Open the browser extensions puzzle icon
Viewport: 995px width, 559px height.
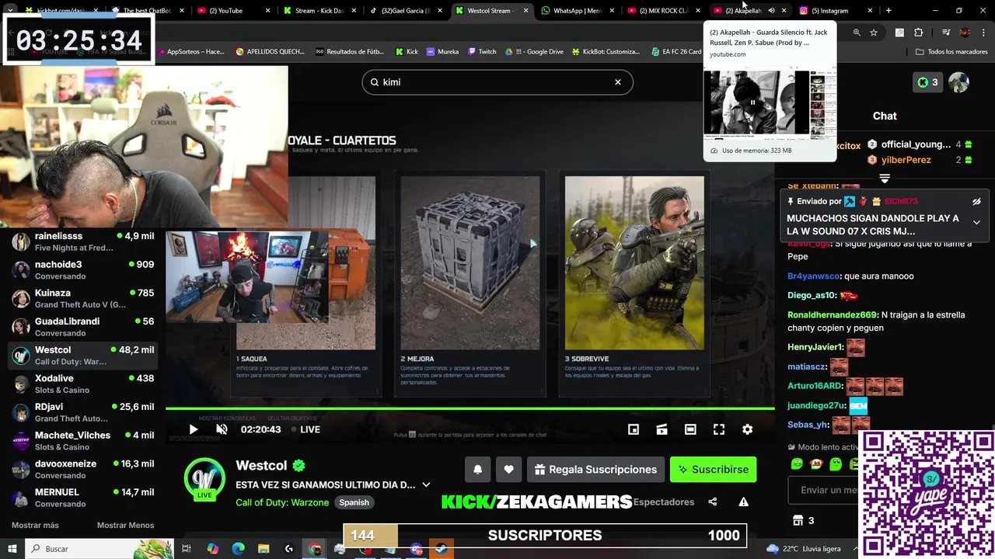[x=919, y=33]
